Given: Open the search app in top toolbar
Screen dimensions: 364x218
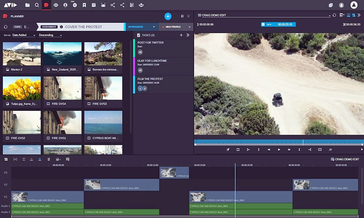Looking at the screenshot, I should coord(37,5).
